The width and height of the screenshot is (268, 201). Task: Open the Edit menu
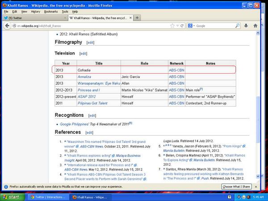[15, 12]
